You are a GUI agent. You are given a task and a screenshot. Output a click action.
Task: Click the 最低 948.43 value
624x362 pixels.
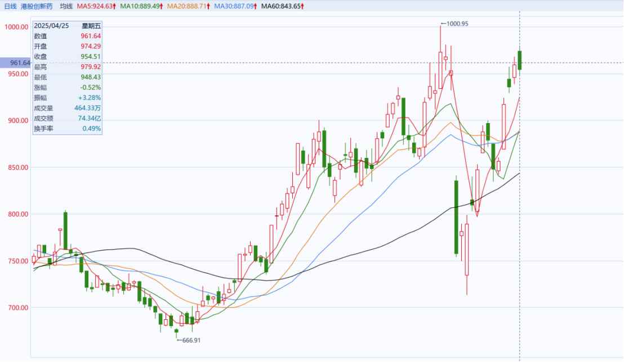pyautogui.click(x=91, y=77)
